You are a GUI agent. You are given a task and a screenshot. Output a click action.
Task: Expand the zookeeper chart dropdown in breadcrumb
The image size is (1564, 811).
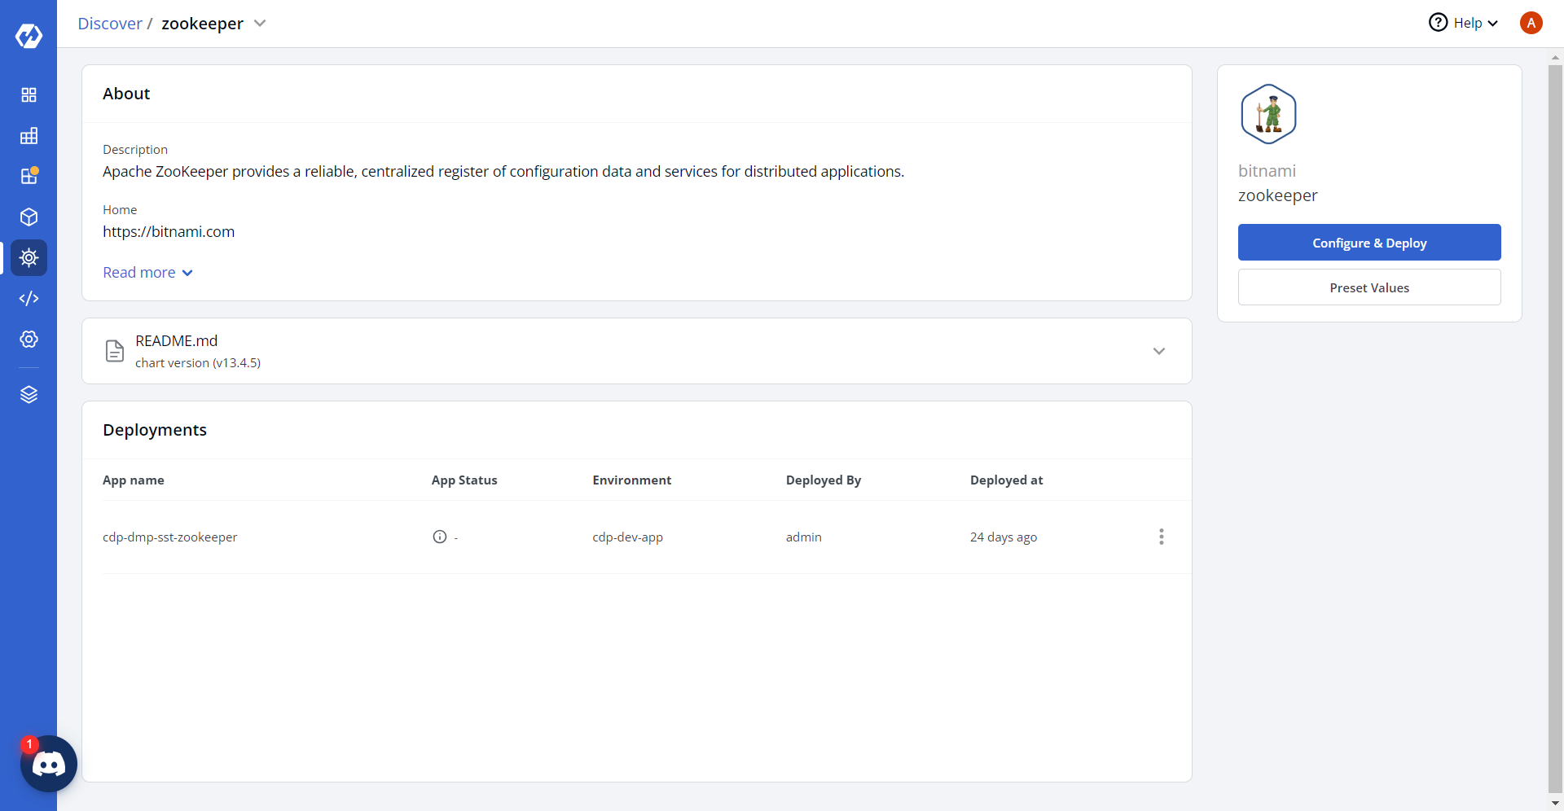260,24
